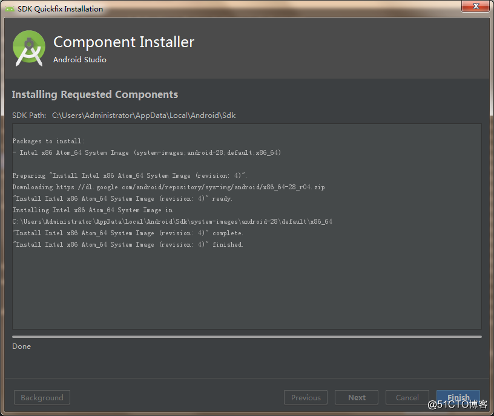Click the log line ending with 'complete.'
The height and width of the screenshot is (416, 494).
[x=128, y=233]
